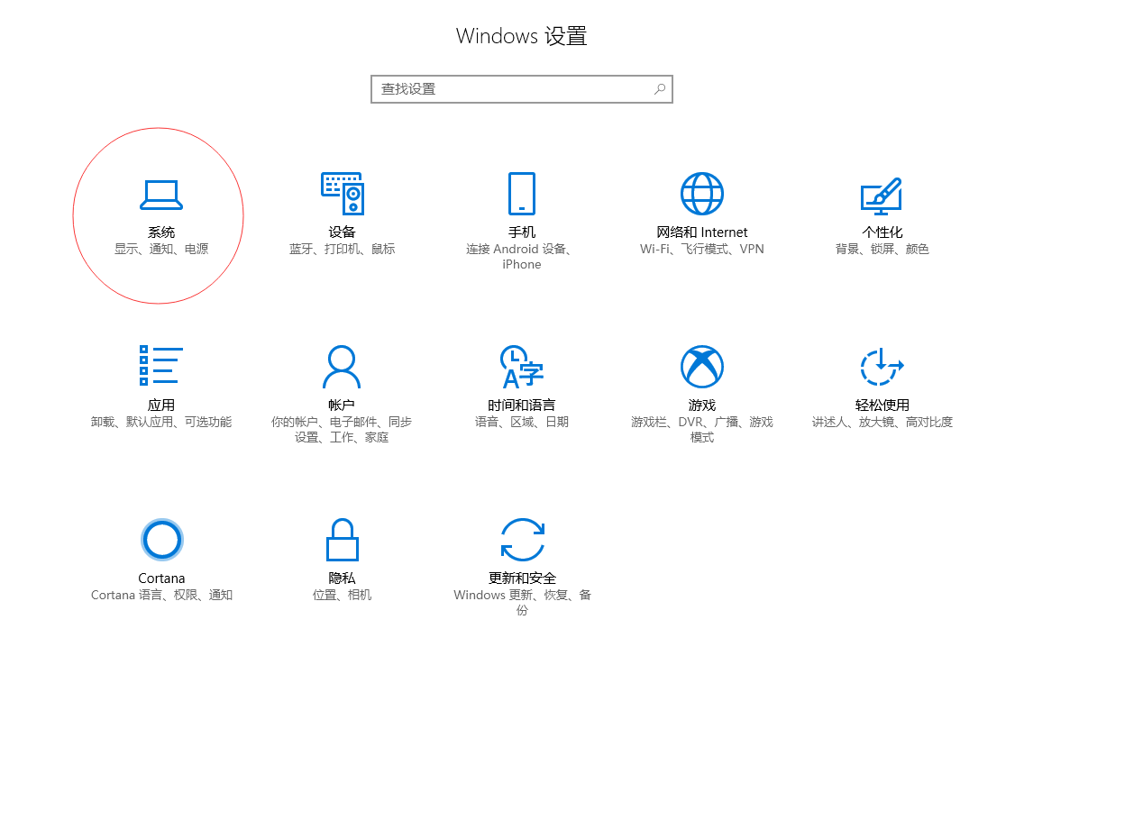Screen dimensions: 1143x829
Task: Click the bold "Cortana" category title
Action: [161, 578]
